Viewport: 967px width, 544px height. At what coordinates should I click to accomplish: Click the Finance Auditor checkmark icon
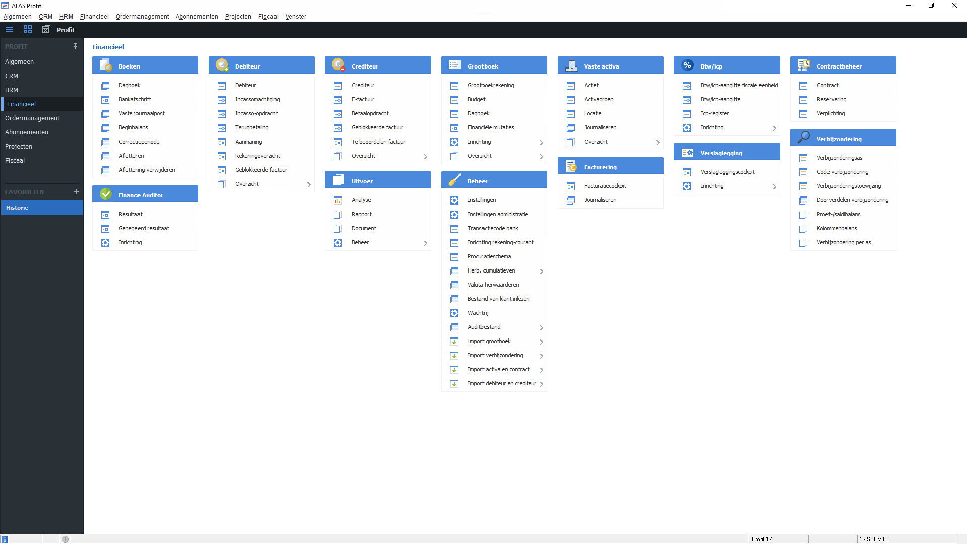105,194
